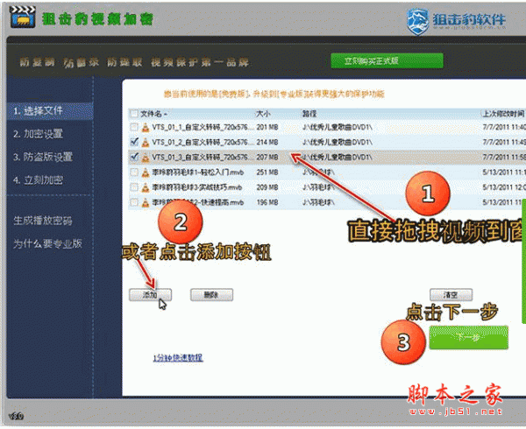
Task: Click the 7/7/2011 date in the 201 MB row
Action: point(504,127)
